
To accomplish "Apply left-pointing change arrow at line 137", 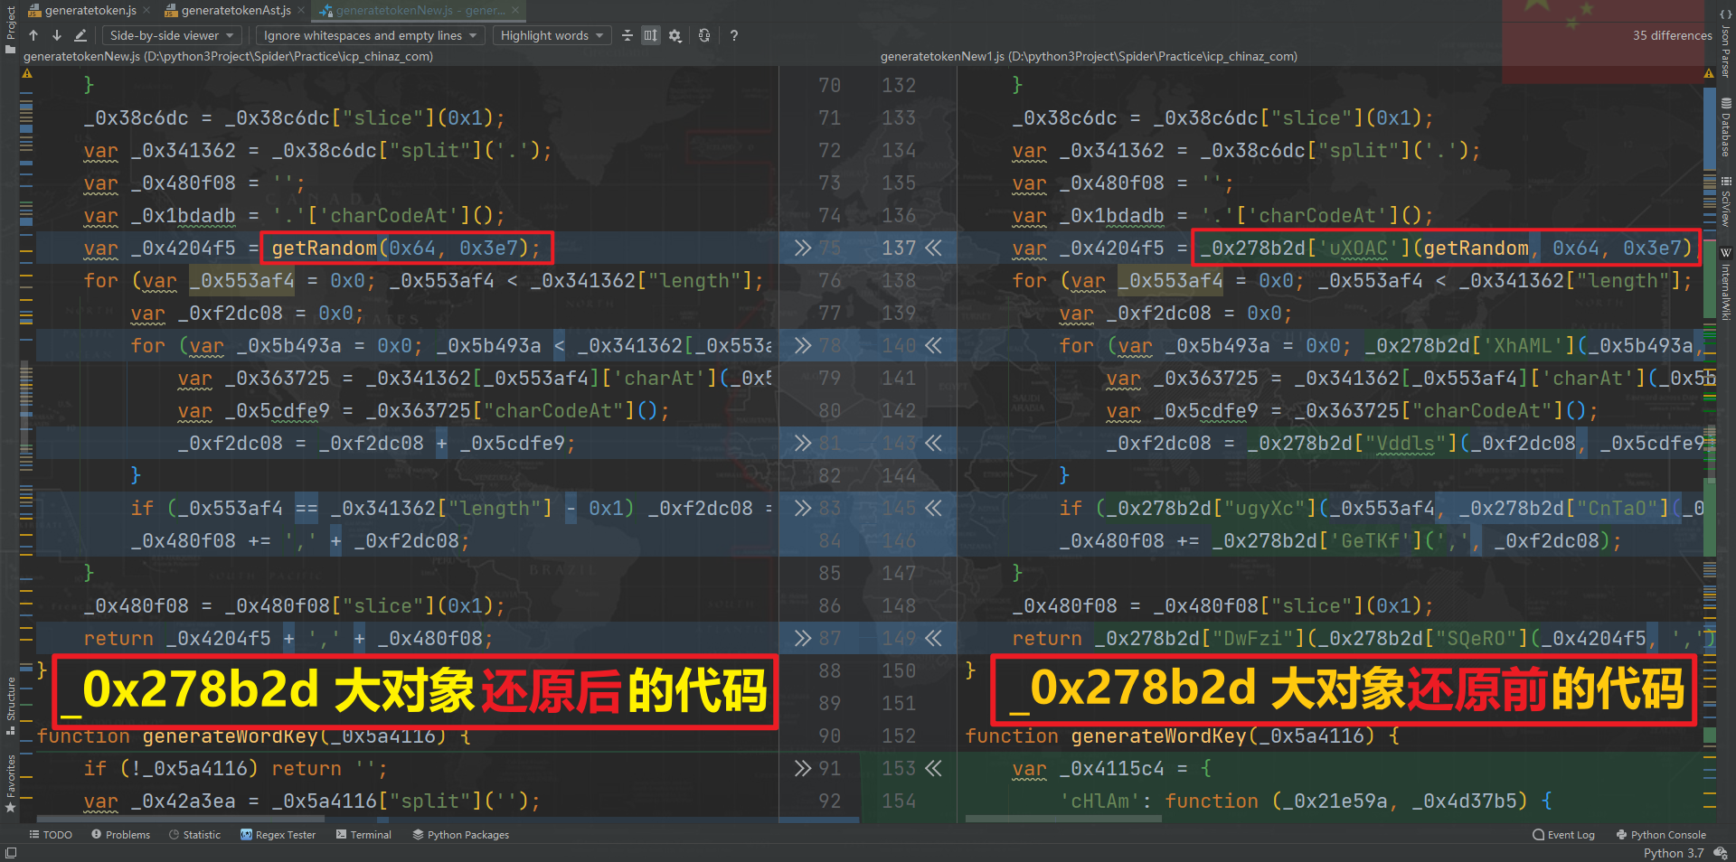I will 934,248.
